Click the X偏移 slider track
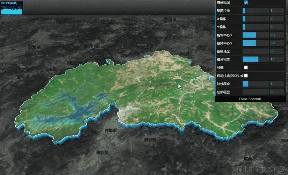This screenshot has width=288, height=175. 256,19
